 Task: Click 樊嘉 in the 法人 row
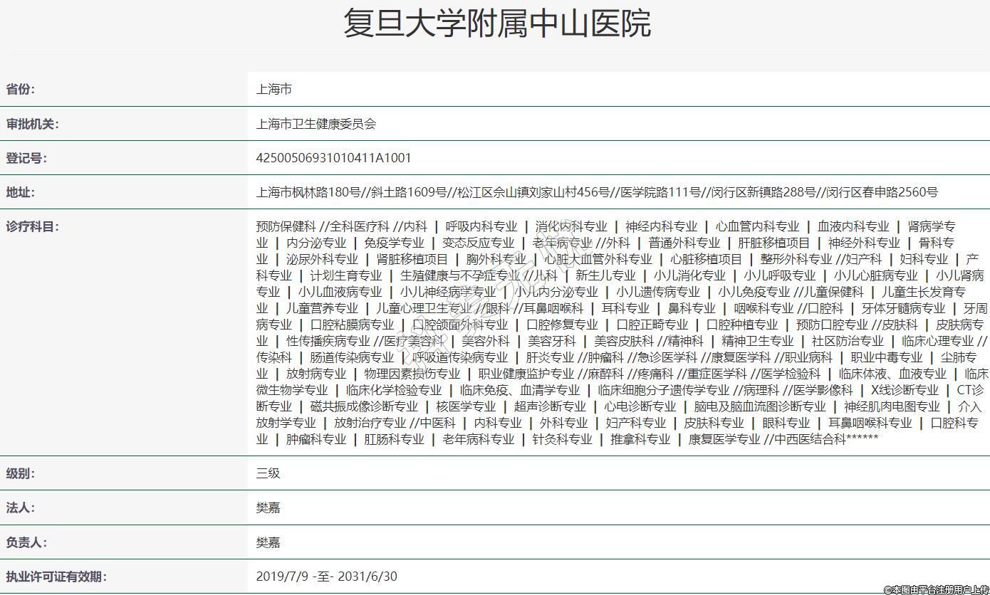pyautogui.click(x=268, y=507)
